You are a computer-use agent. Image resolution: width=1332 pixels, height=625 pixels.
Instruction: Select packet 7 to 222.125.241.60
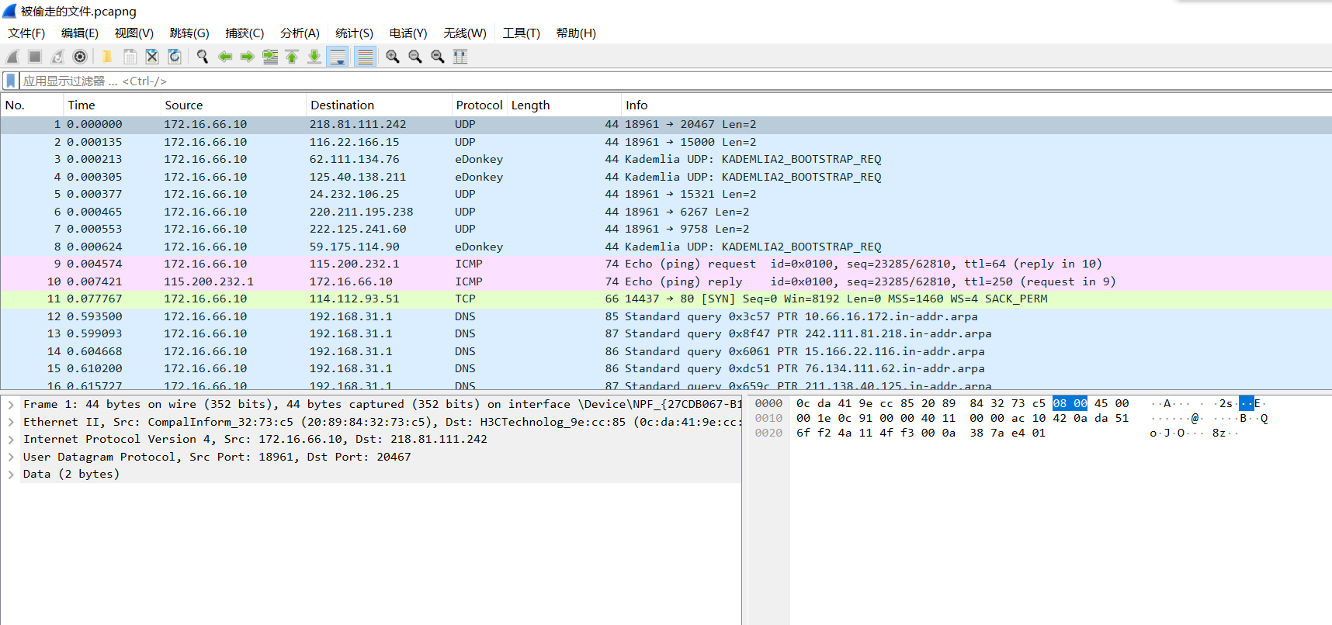coord(666,230)
